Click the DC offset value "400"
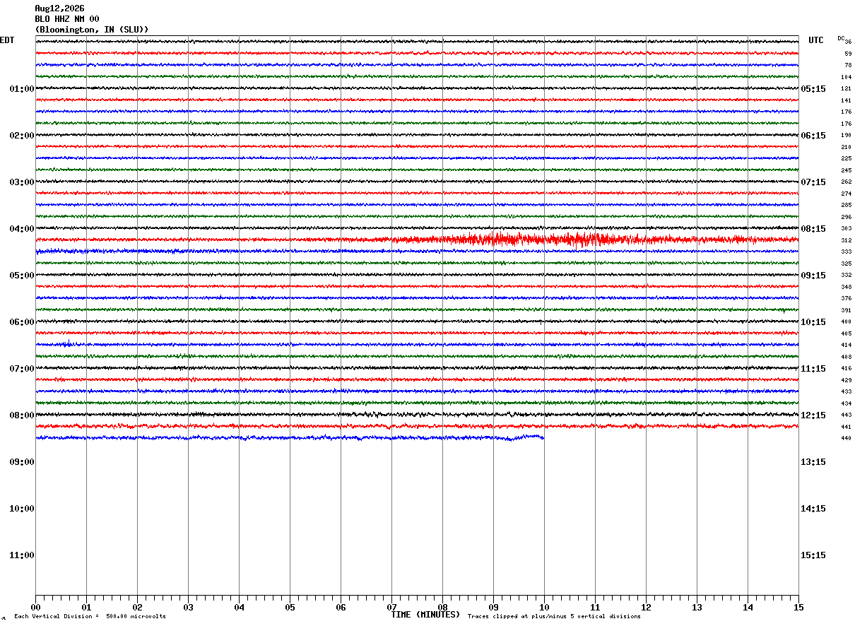Image resolution: width=855 pixels, height=626 pixels. coord(847,321)
